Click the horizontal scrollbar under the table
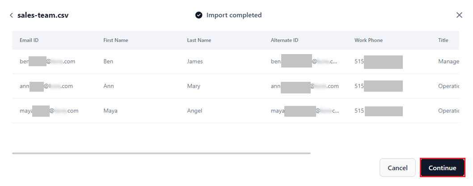This screenshot has height=186, width=473. coord(161,153)
